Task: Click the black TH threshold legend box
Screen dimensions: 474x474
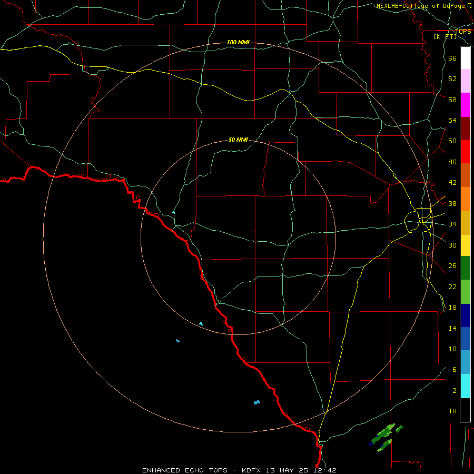Action: (x=465, y=410)
